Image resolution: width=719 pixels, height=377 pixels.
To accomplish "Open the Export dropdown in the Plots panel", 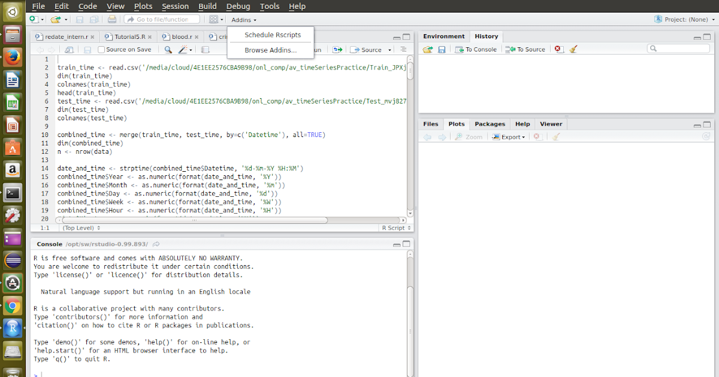I will tap(508, 136).
